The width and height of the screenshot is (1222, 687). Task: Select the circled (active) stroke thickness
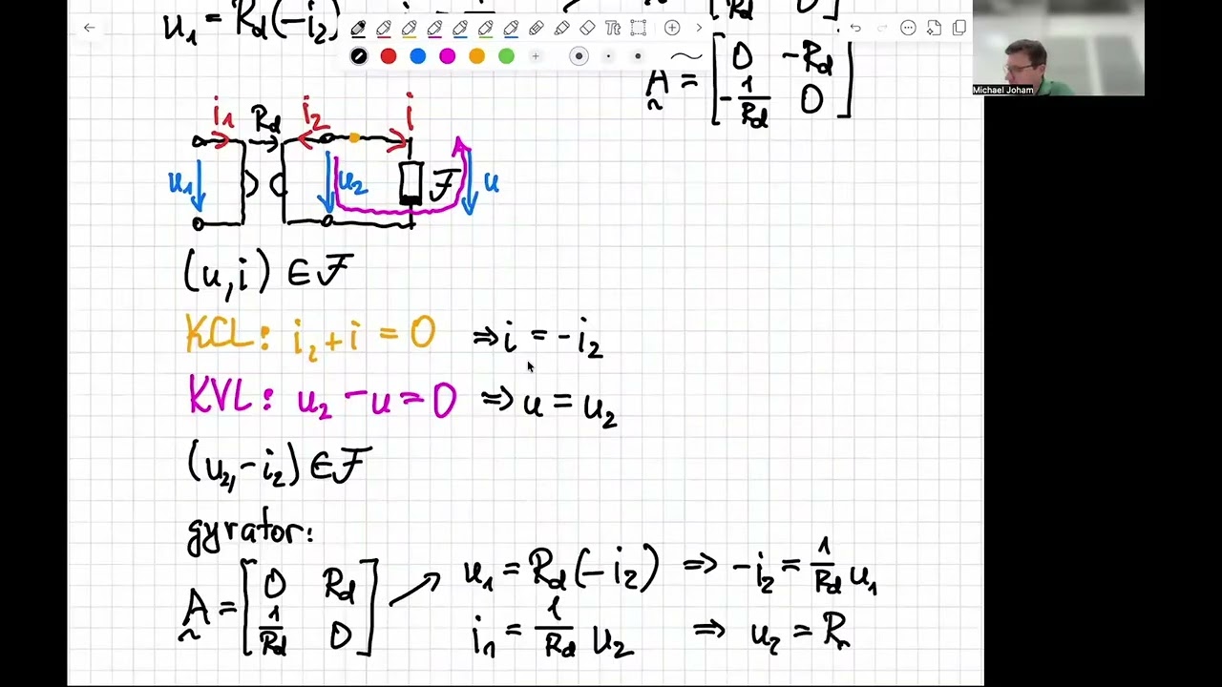(x=579, y=56)
